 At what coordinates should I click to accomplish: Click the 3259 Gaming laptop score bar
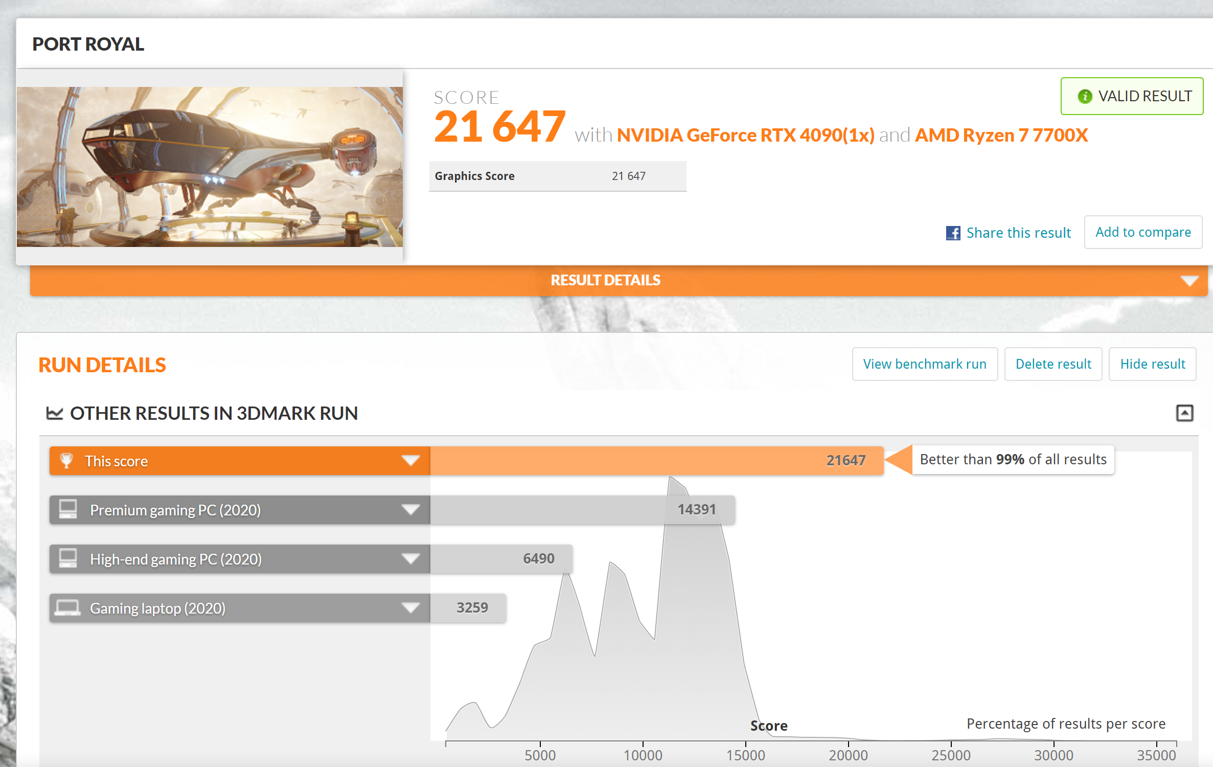[x=468, y=608]
